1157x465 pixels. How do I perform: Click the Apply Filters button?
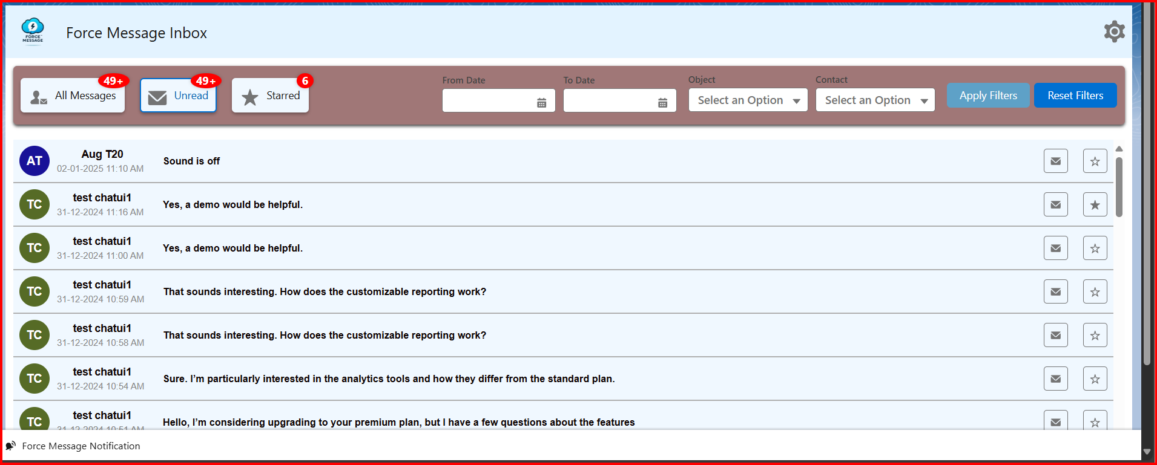pos(987,96)
